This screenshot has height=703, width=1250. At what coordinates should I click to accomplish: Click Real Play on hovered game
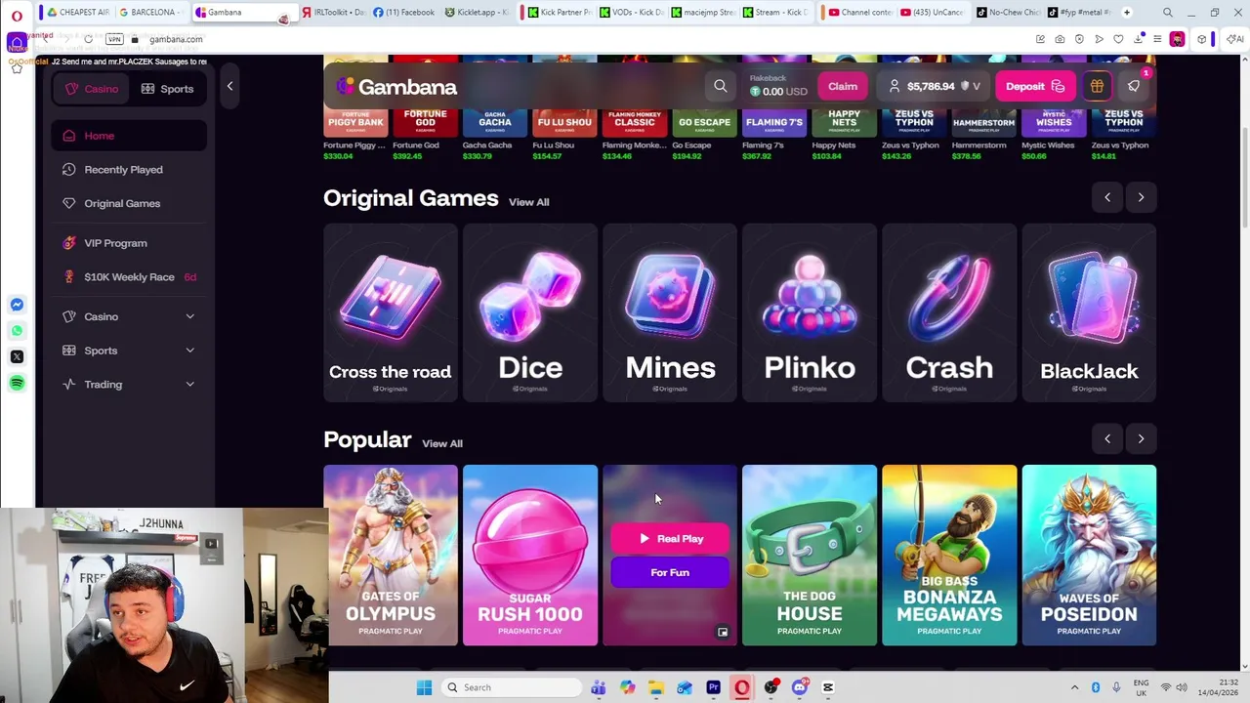[670, 539]
